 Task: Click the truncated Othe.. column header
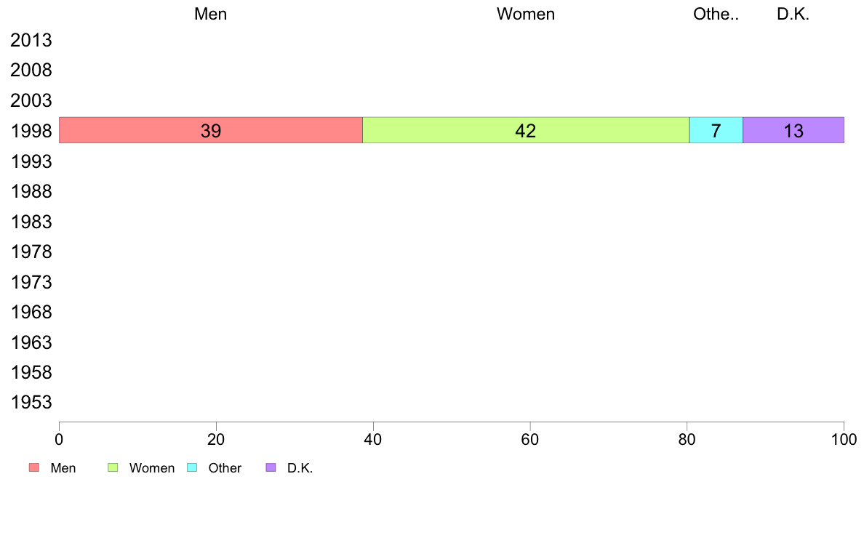(716, 15)
